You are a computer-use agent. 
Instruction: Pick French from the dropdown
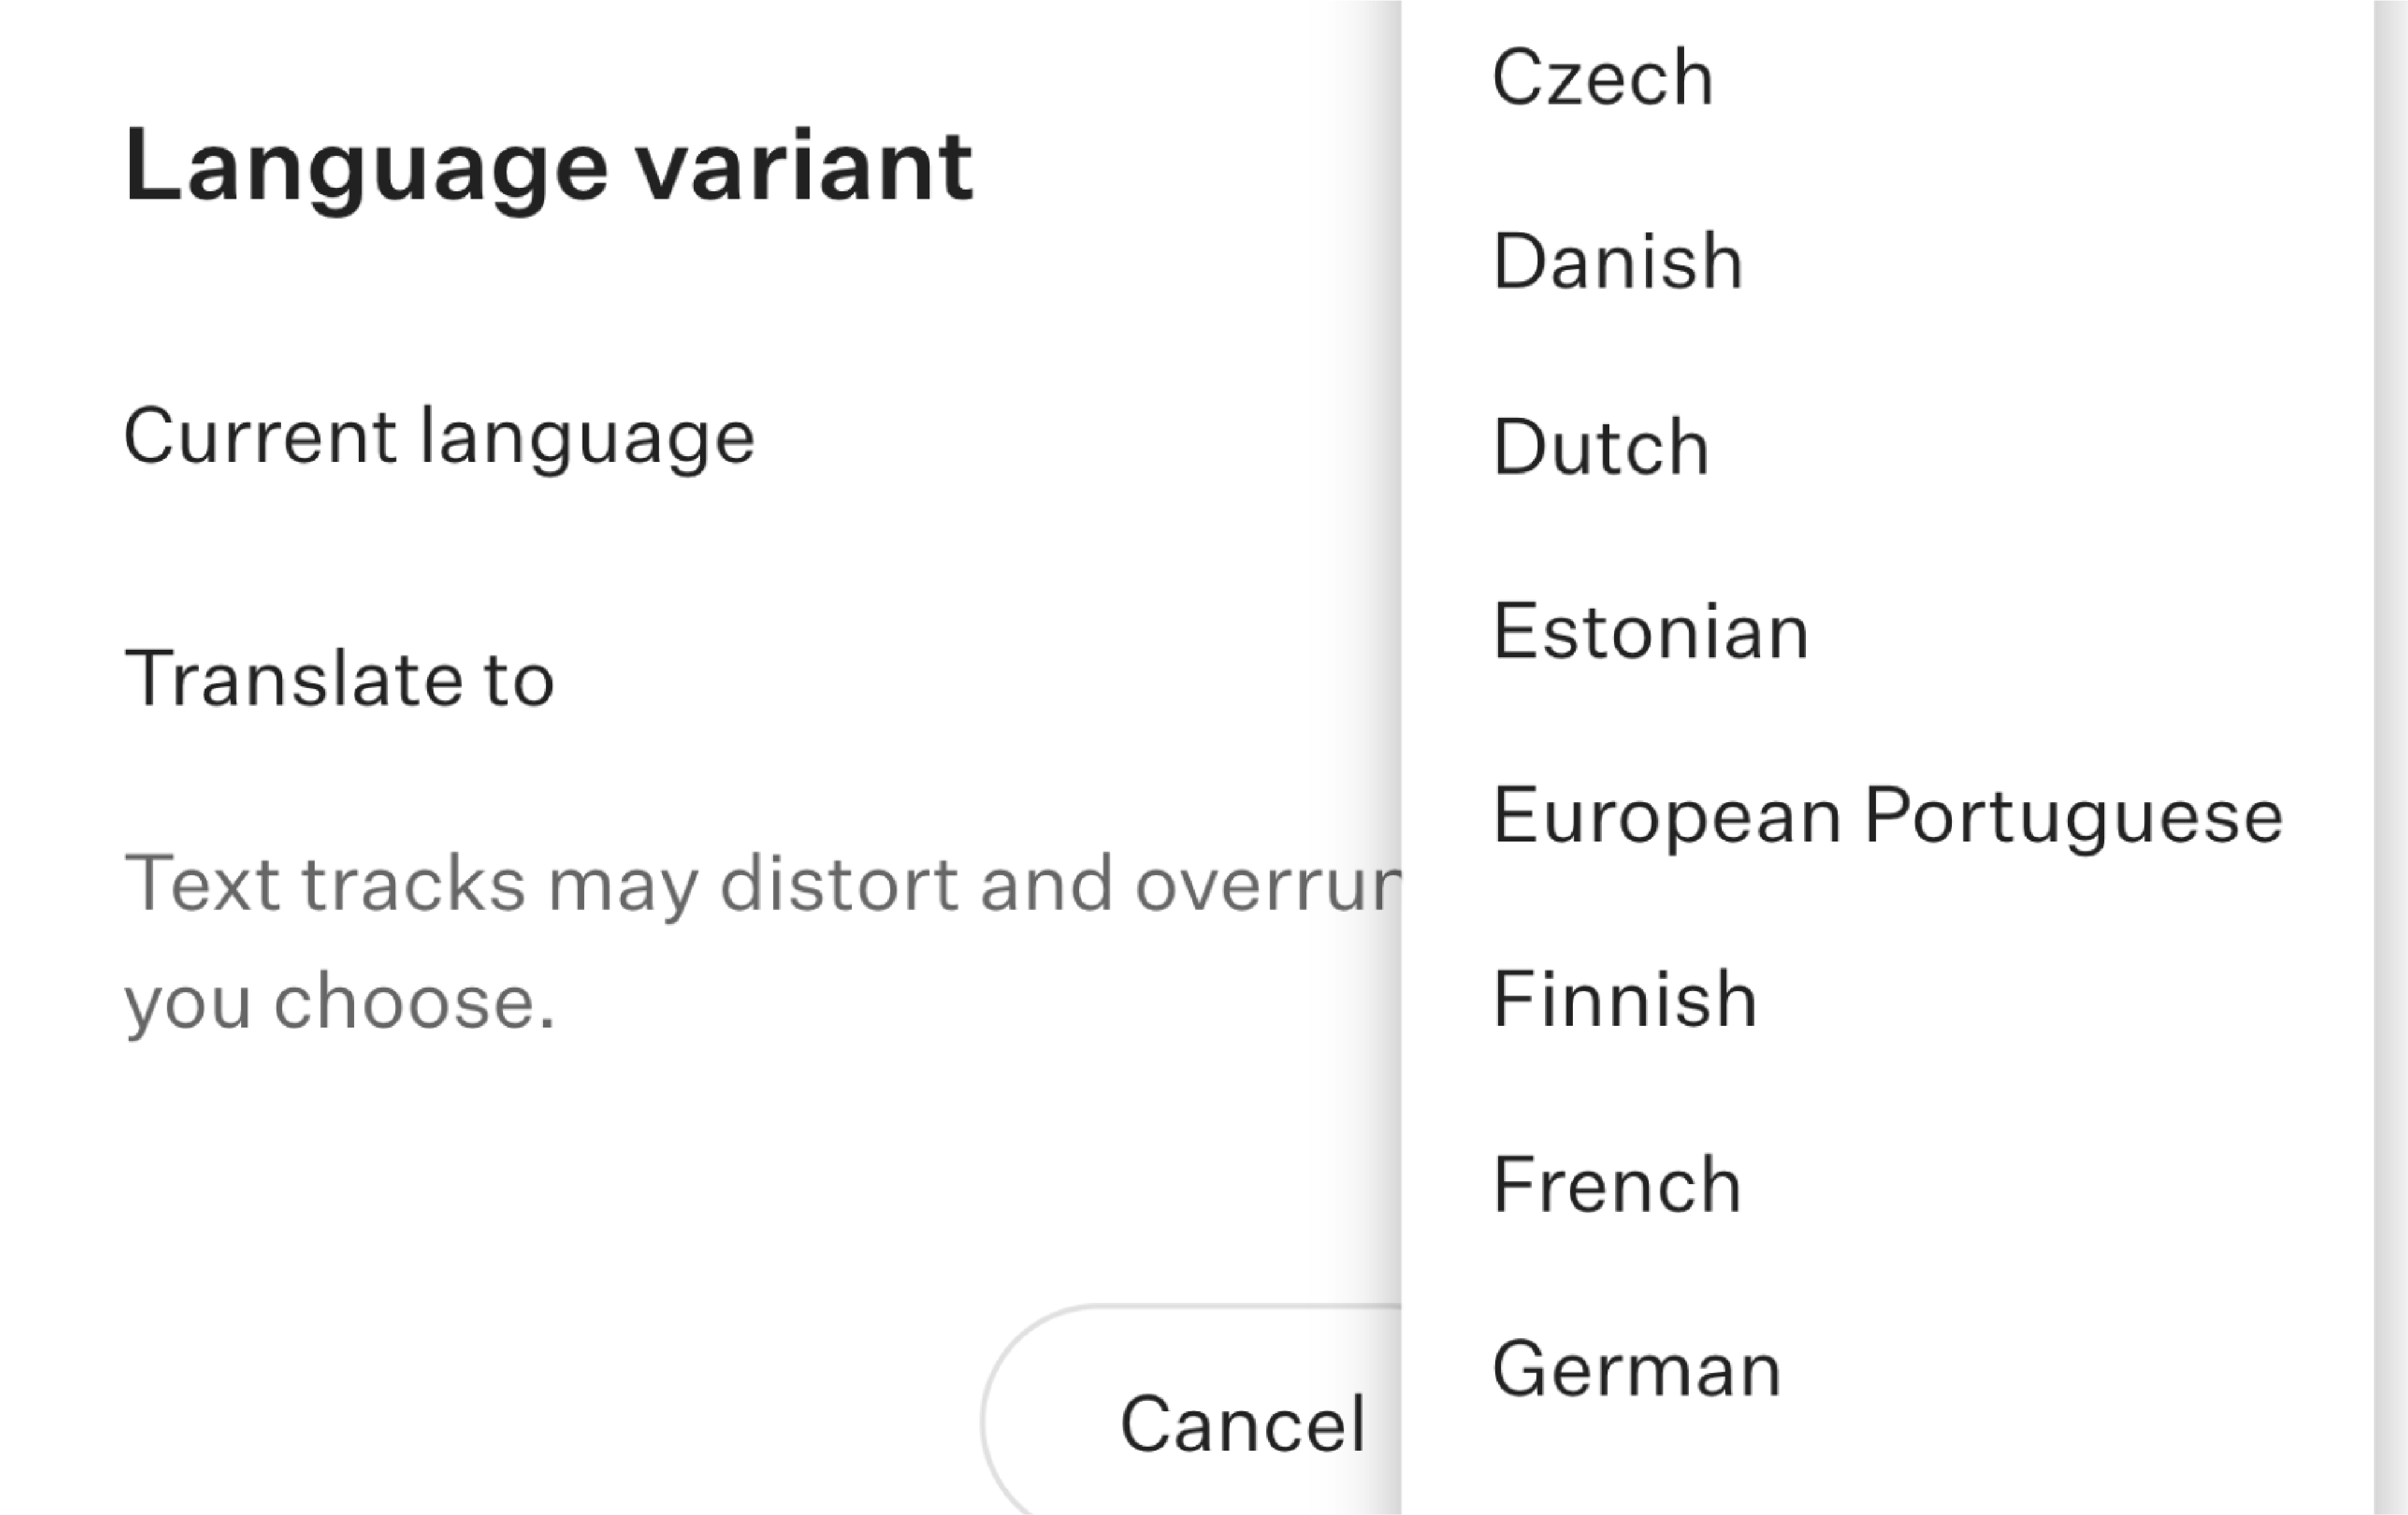[x=1887, y=1185]
